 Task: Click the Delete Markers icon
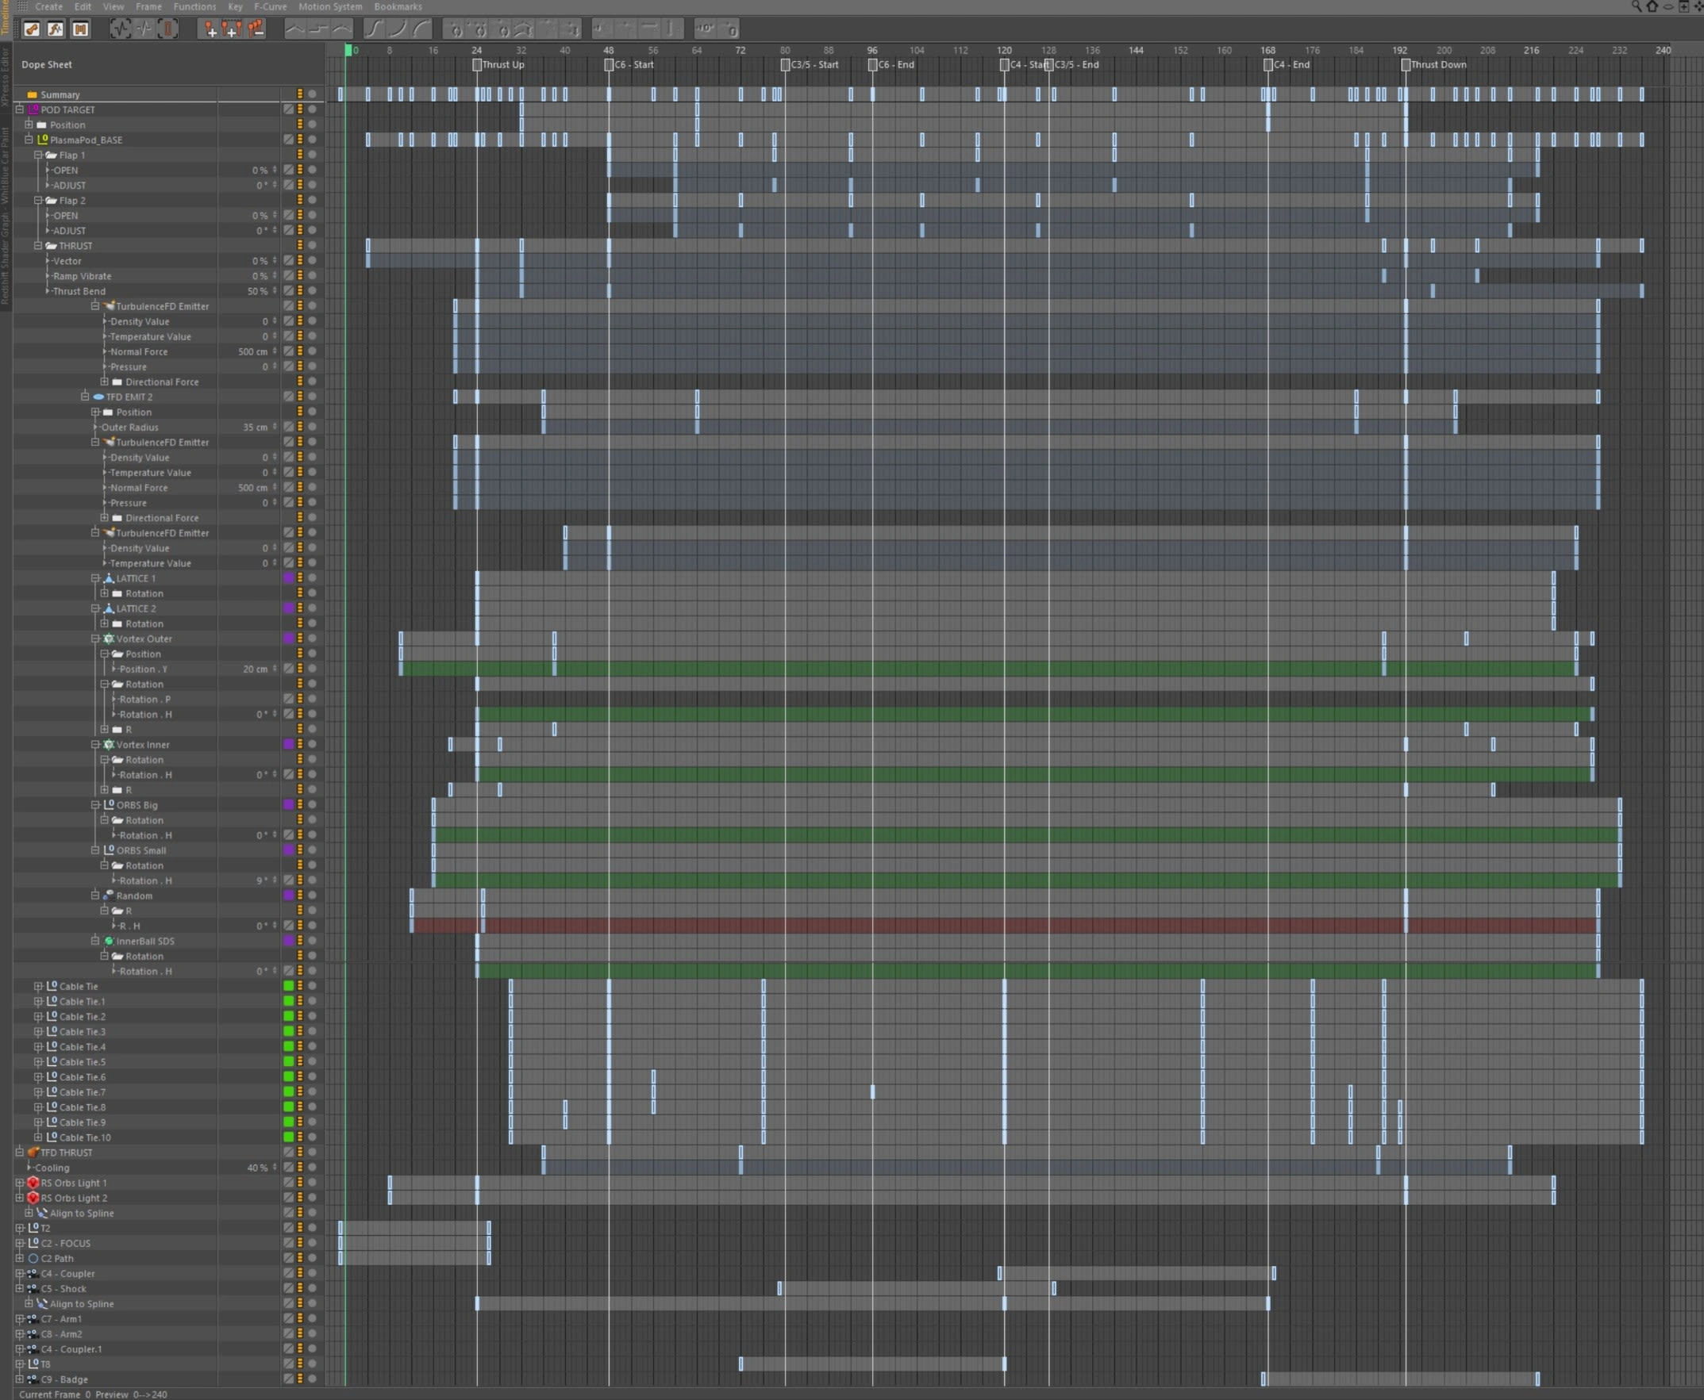256,29
